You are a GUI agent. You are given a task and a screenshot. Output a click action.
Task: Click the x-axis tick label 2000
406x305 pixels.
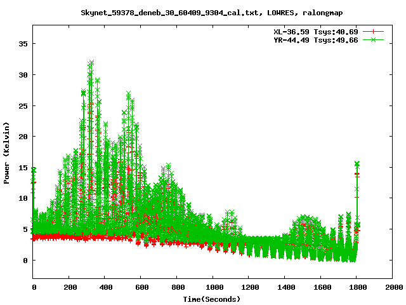[x=394, y=287]
